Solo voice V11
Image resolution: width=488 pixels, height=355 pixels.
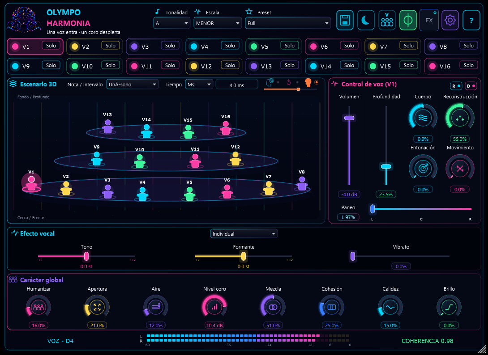click(x=170, y=65)
